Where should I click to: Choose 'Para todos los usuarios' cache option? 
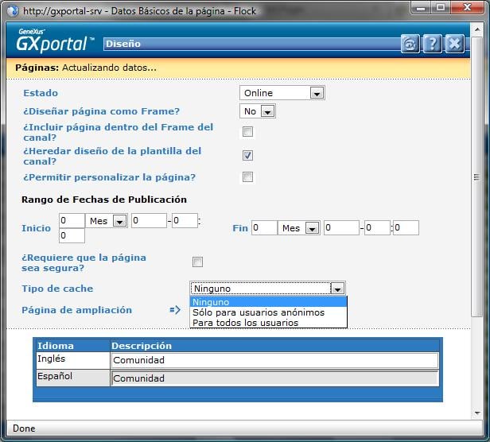click(x=245, y=323)
